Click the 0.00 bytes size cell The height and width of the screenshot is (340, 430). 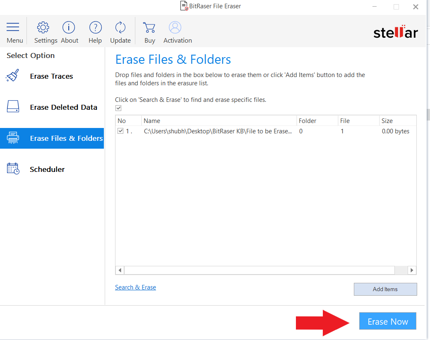396,131
